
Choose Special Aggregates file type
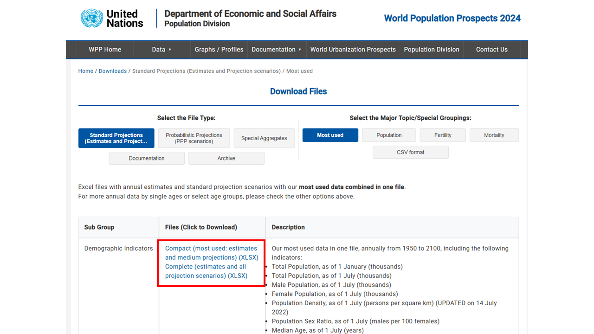264,138
